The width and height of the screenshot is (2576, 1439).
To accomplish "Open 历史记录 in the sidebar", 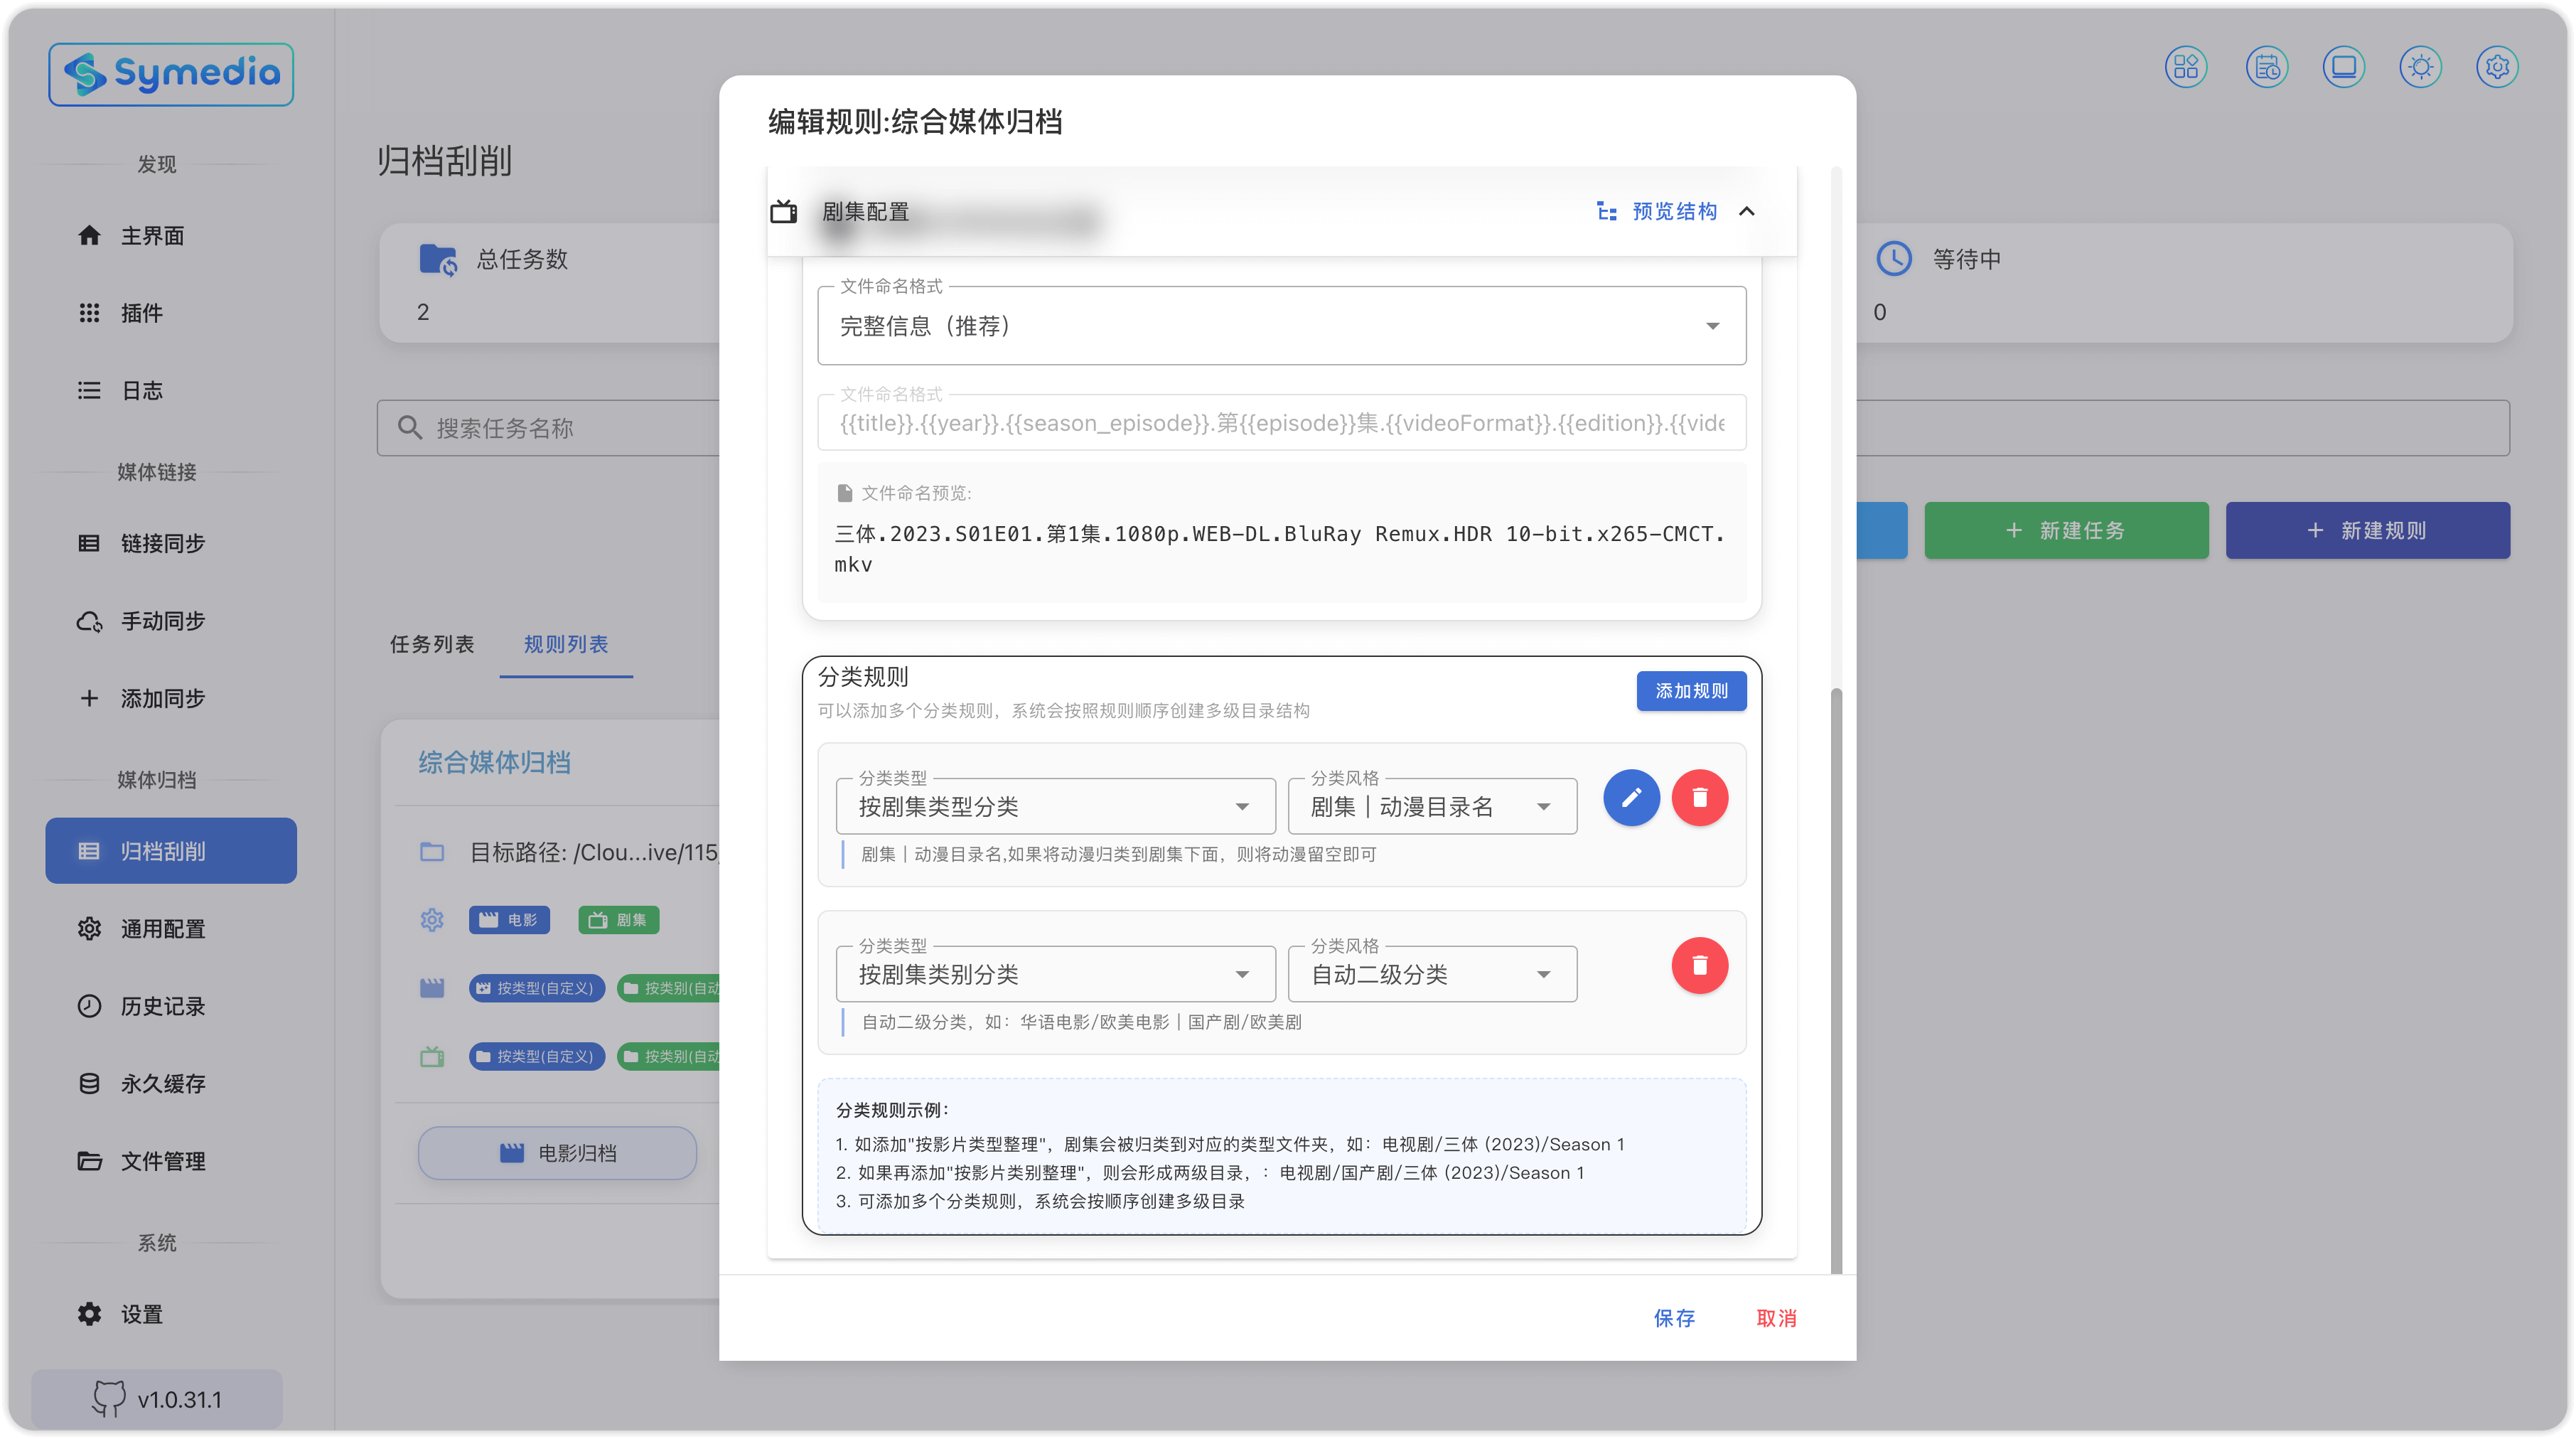I will pyautogui.click(x=171, y=1006).
